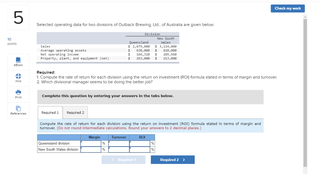Click the 'Division' table header
The image size is (320, 174).
pos(152,34)
